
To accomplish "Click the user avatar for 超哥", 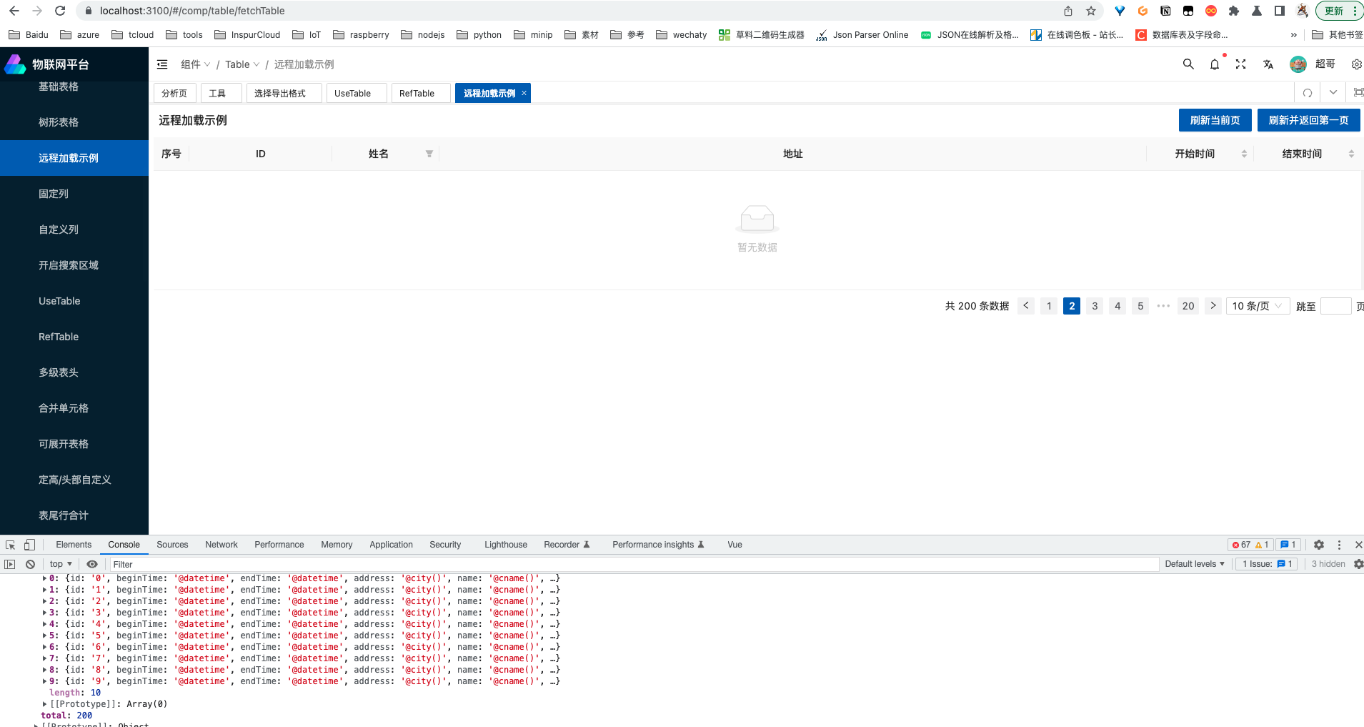I will 1298,64.
